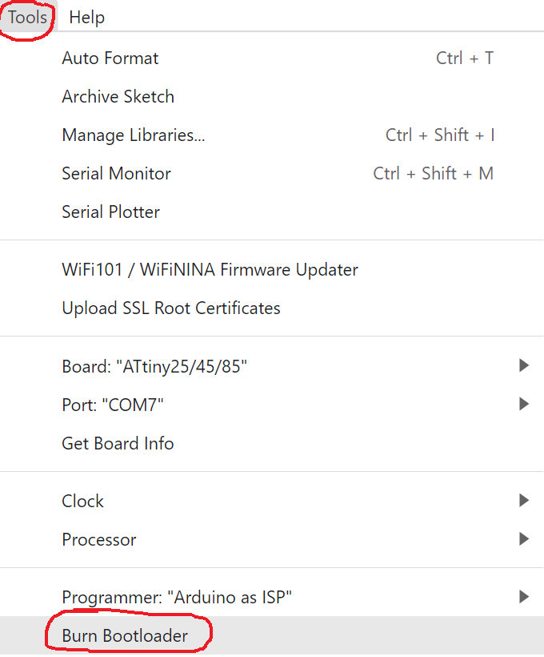Click the Programmer "Arduino as ISP" entry
The width and height of the screenshot is (544, 657).
point(177,597)
